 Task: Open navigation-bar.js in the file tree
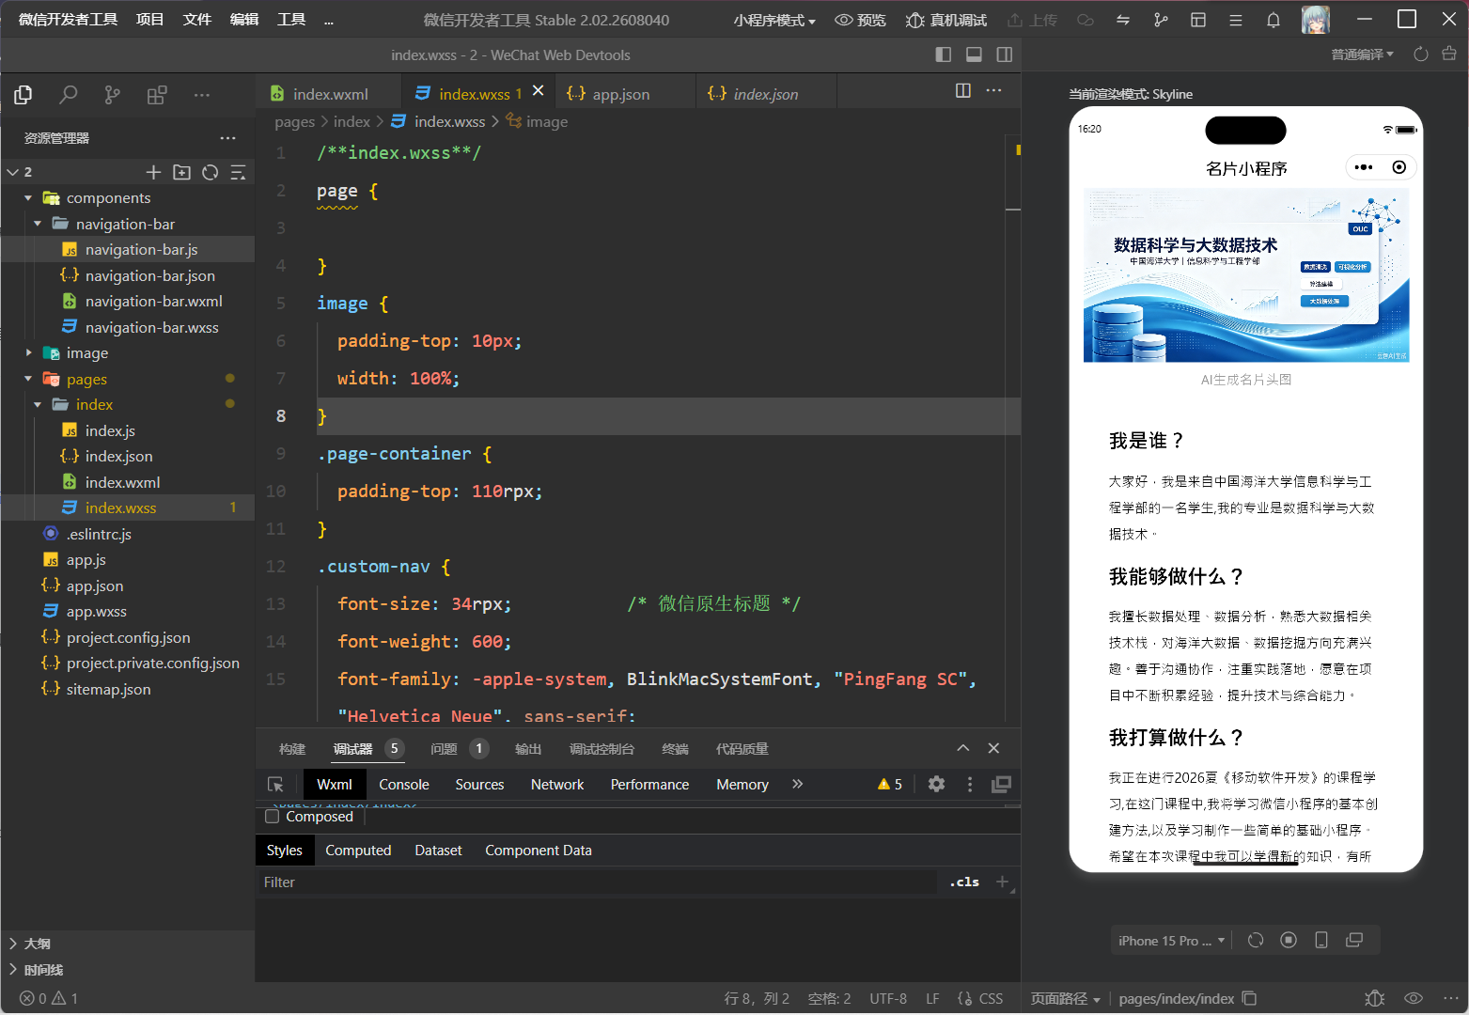[141, 250]
